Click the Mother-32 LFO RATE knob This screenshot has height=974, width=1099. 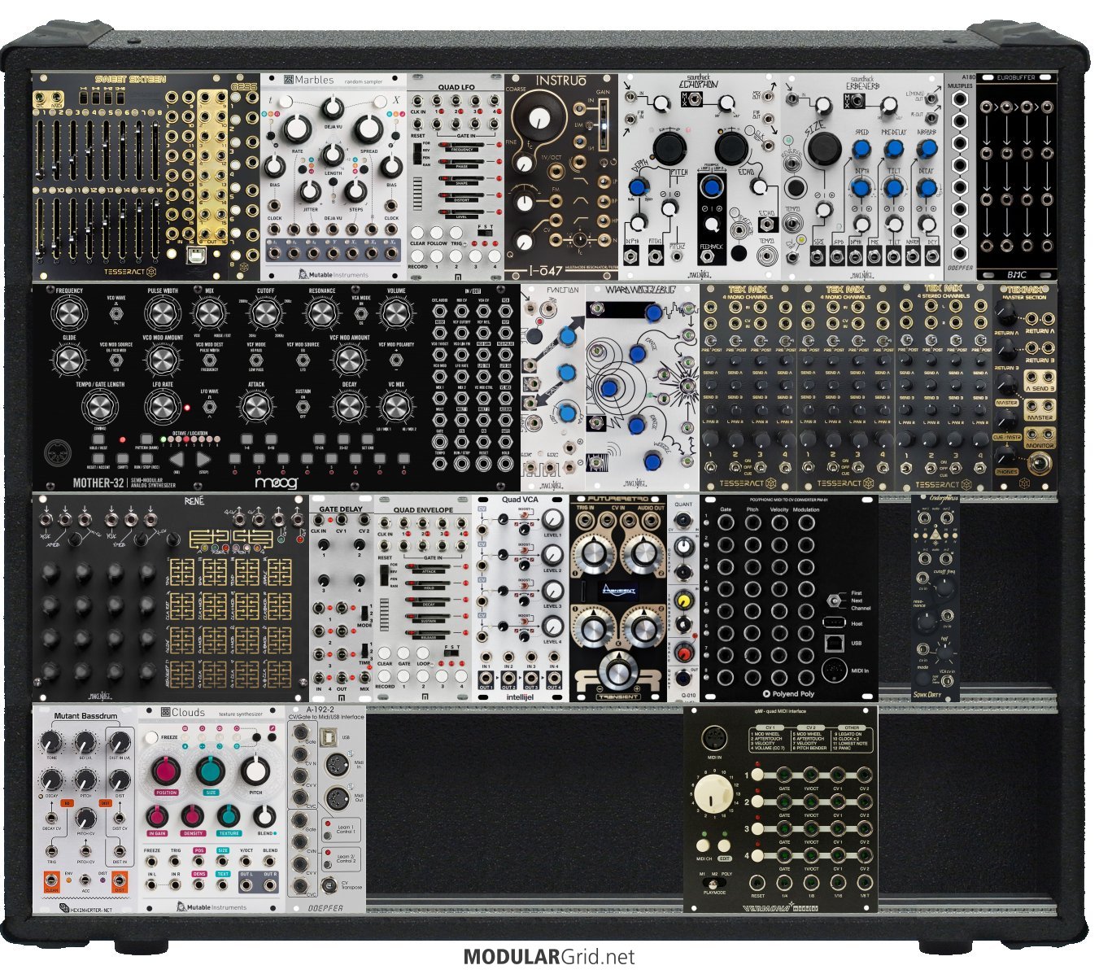tap(163, 406)
